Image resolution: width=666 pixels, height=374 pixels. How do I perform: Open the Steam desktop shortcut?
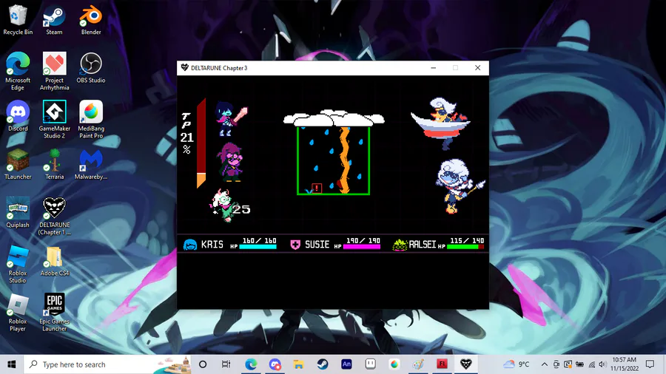[x=54, y=20]
